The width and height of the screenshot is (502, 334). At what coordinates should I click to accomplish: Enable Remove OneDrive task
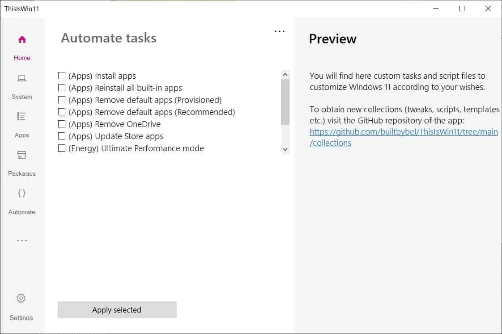pyautogui.click(x=62, y=124)
